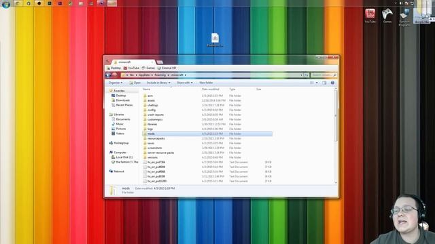Viewport: 435px width, 244px height.
Task: Click the Roaming breadcrumb segment
Action: (160, 75)
